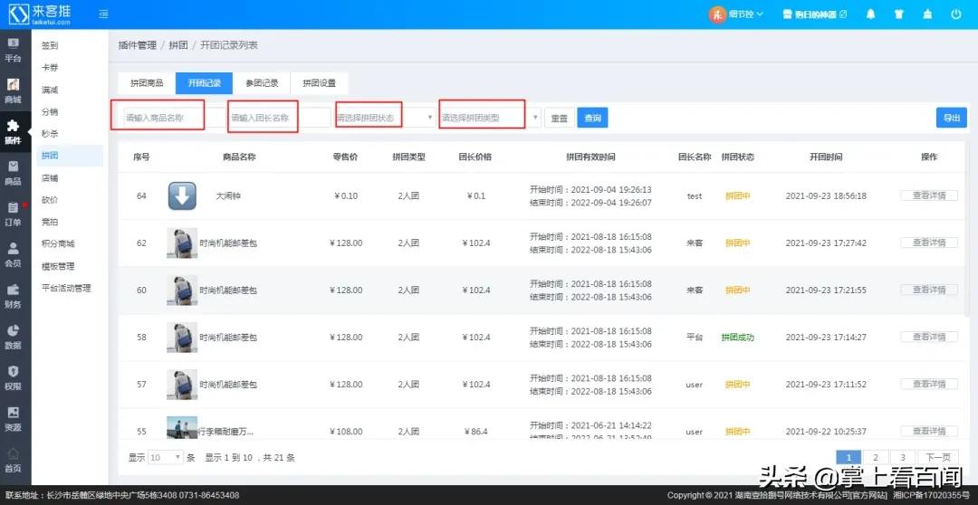Click the user avatar in the header
978x505 pixels.
tap(717, 14)
